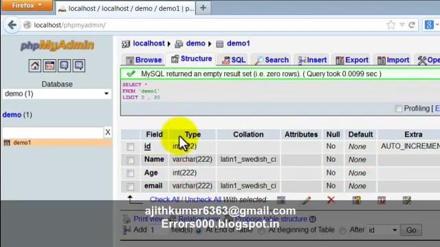Click the AUTO_INCREMENT extra value
This screenshot has width=440, height=247.
point(410,146)
